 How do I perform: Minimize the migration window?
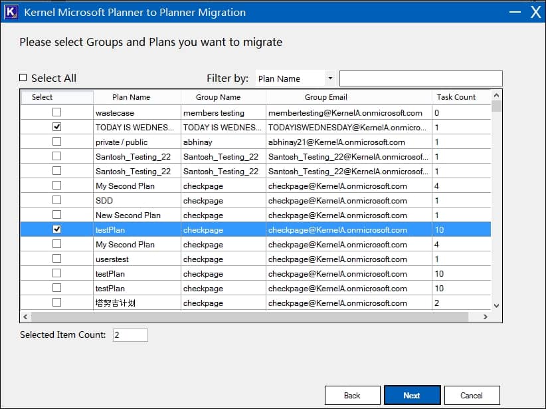515,12
